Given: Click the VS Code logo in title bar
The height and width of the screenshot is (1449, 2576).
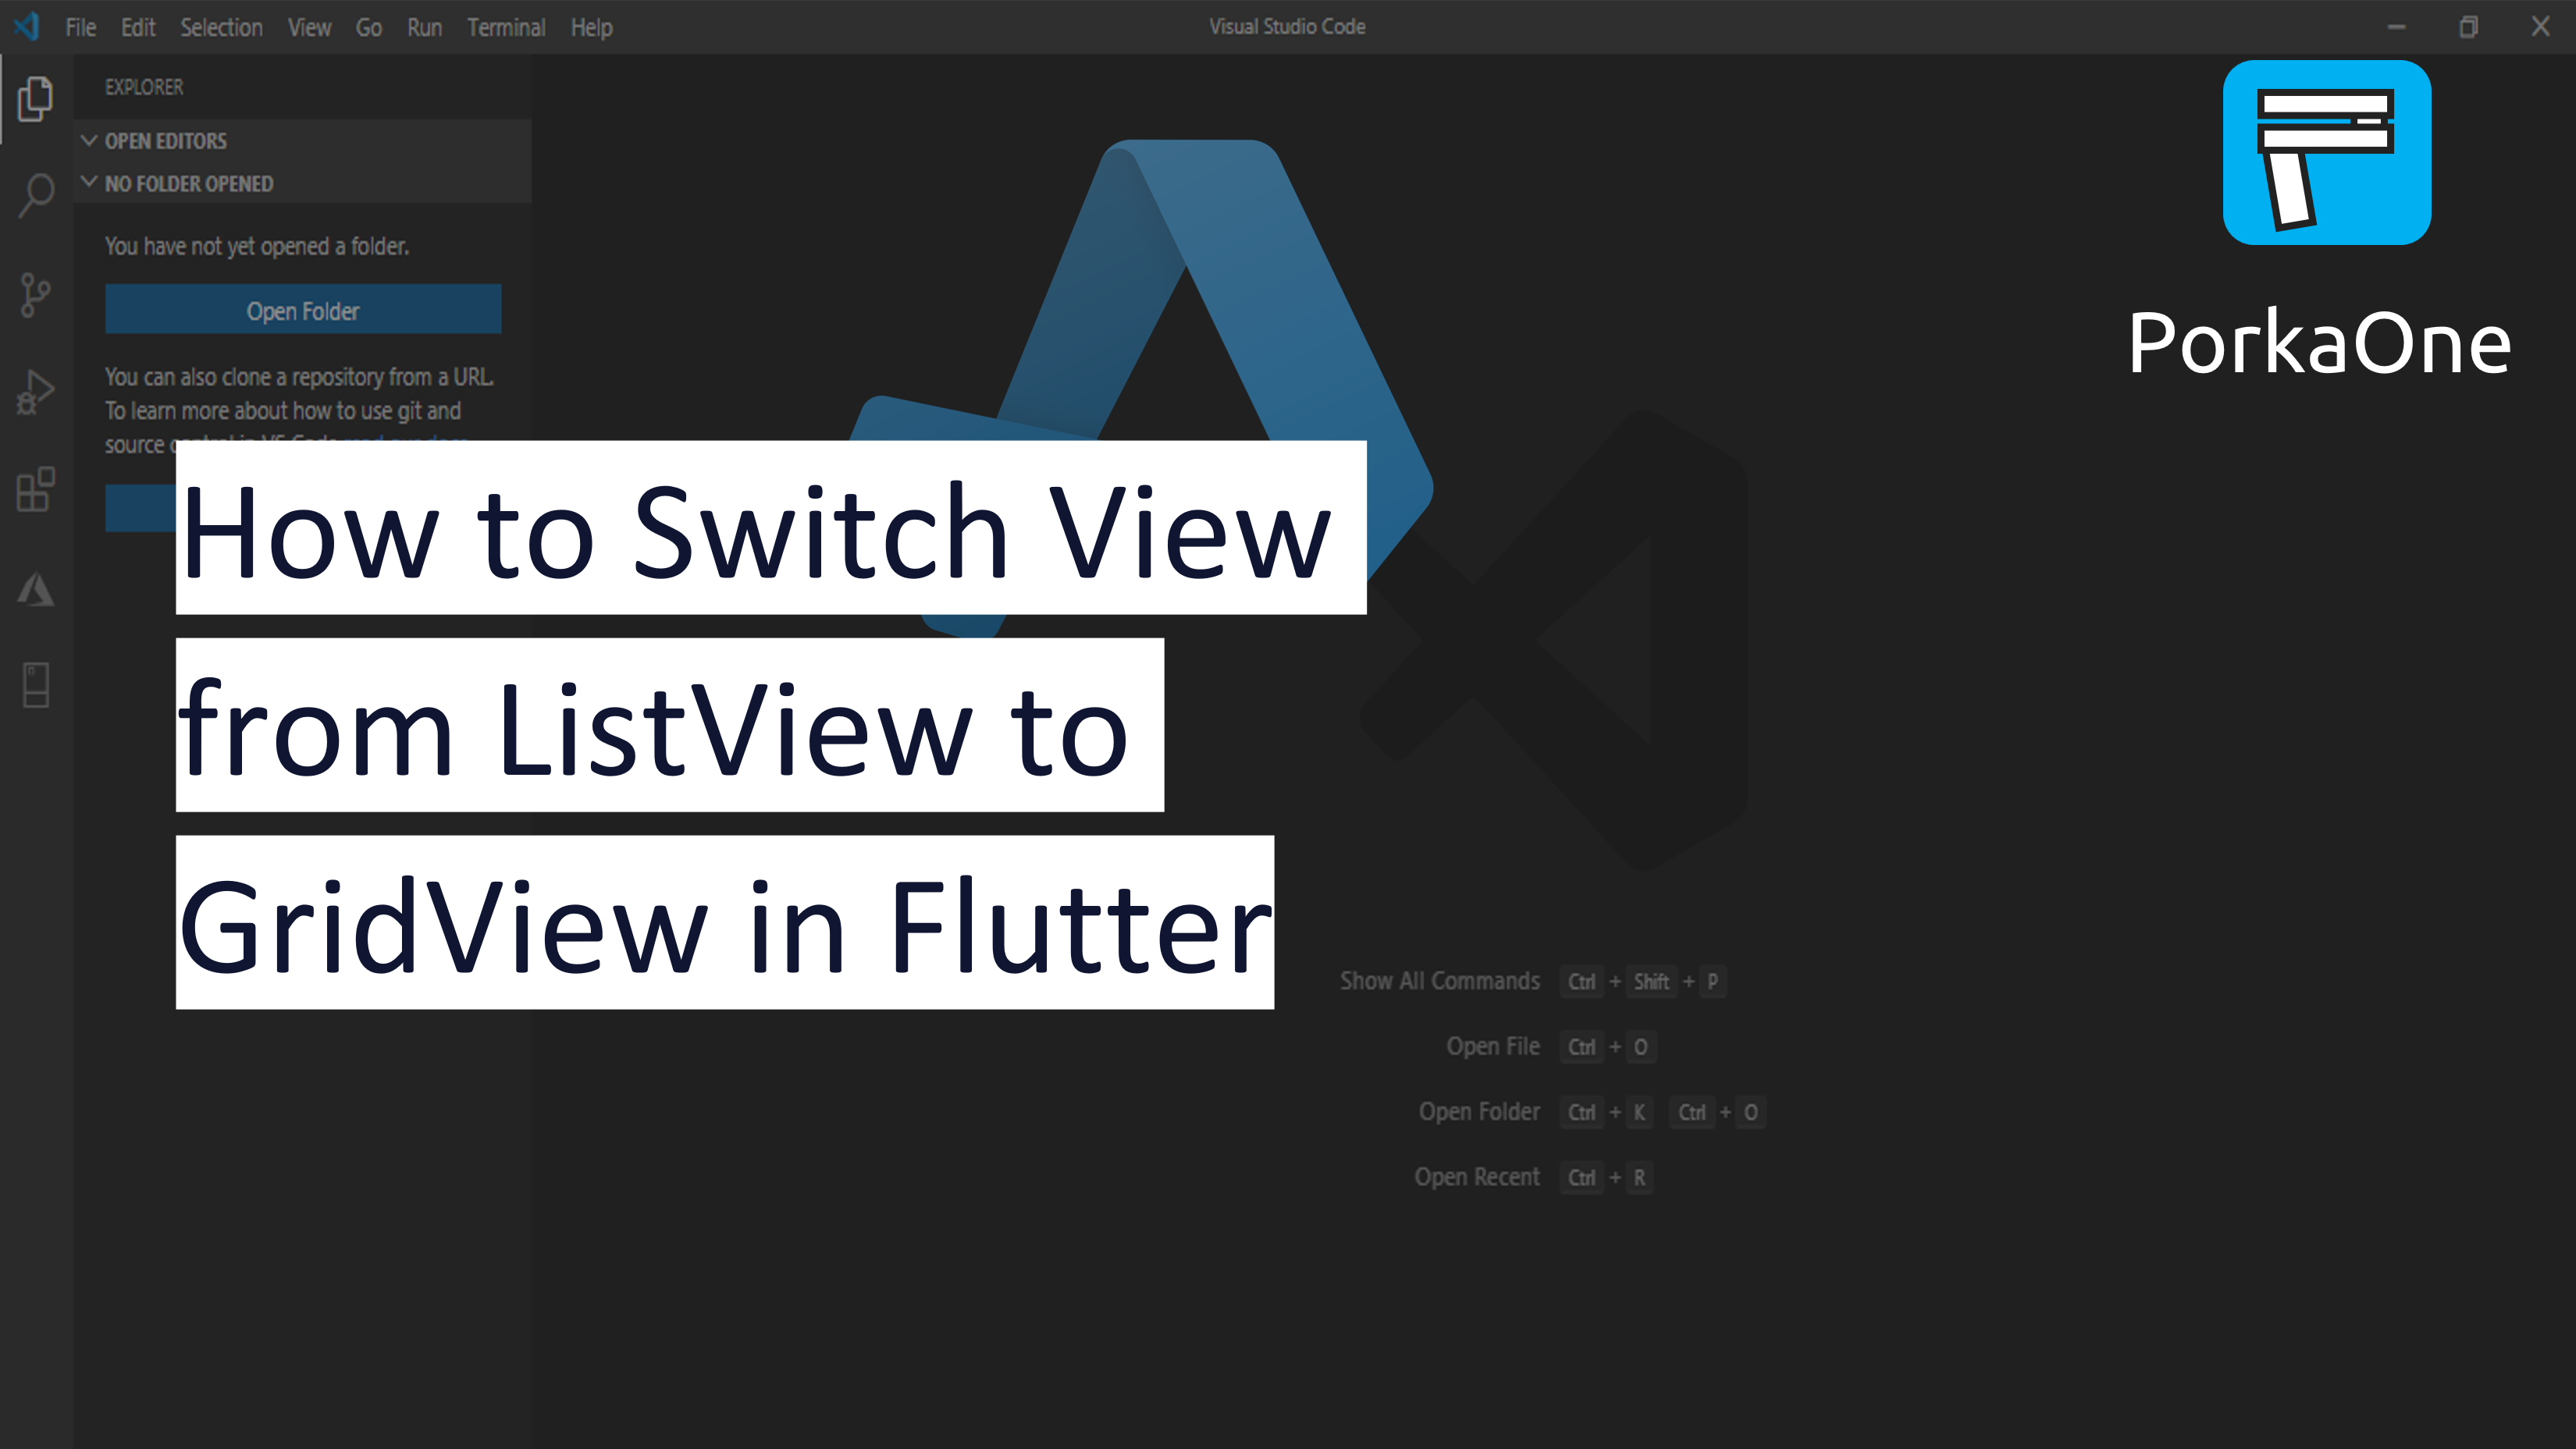Looking at the screenshot, I should pyautogui.click(x=27, y=26).
